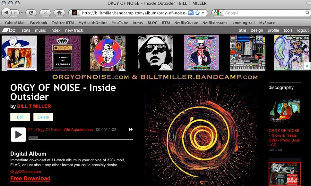Open the address bar history dropdown arrow

tap(203, 13)
